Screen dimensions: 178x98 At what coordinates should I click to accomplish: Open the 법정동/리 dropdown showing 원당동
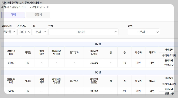(9, 32)
